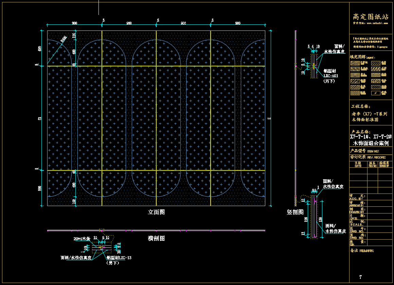Click the first legend hatch pattern swatch
The height and width of the screenshot is (285, 394).
tap(355, 63)
